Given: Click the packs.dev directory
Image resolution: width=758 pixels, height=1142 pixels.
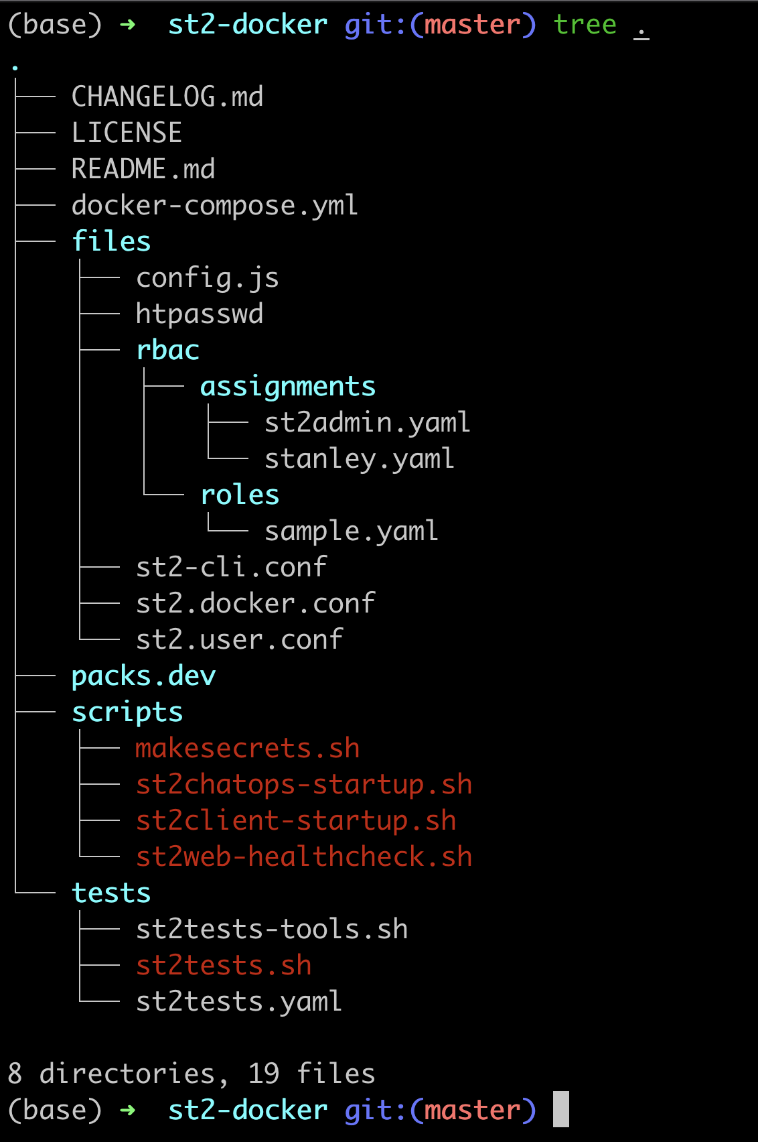Looking at the screenshot, I should click(143, 676).
